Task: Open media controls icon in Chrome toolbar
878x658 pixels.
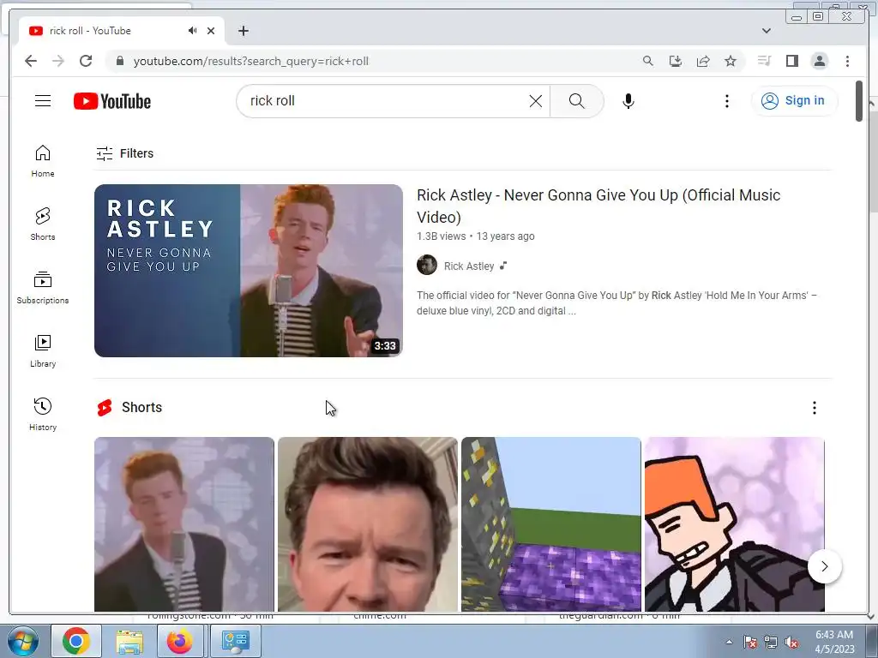Action: [764, 61]
